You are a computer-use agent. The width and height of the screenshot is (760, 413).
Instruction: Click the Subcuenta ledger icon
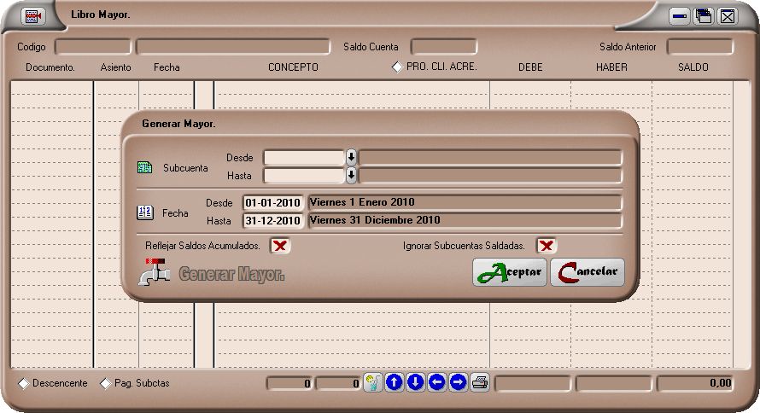click(x=145, y=168)
